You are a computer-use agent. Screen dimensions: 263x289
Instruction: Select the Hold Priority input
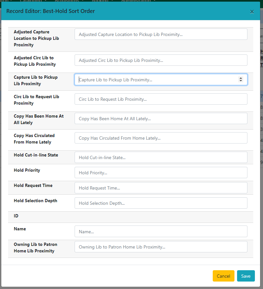click(x=161, y=172)
